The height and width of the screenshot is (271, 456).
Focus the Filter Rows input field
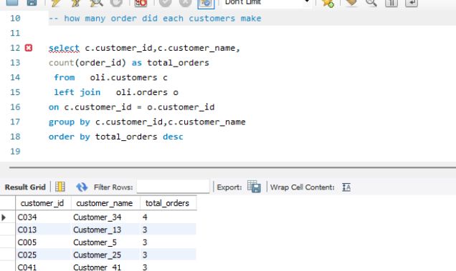pos(173,187)
